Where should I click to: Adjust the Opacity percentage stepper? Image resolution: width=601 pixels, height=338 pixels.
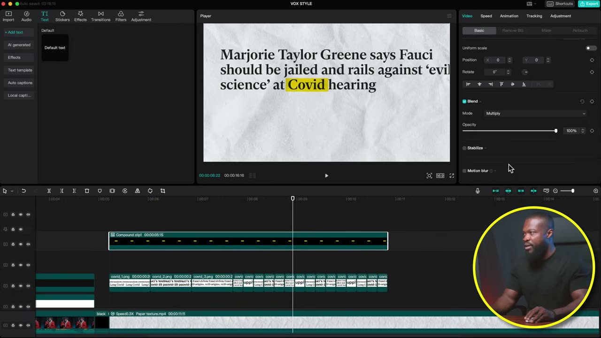pyautogui.click(x=583, y=131)
